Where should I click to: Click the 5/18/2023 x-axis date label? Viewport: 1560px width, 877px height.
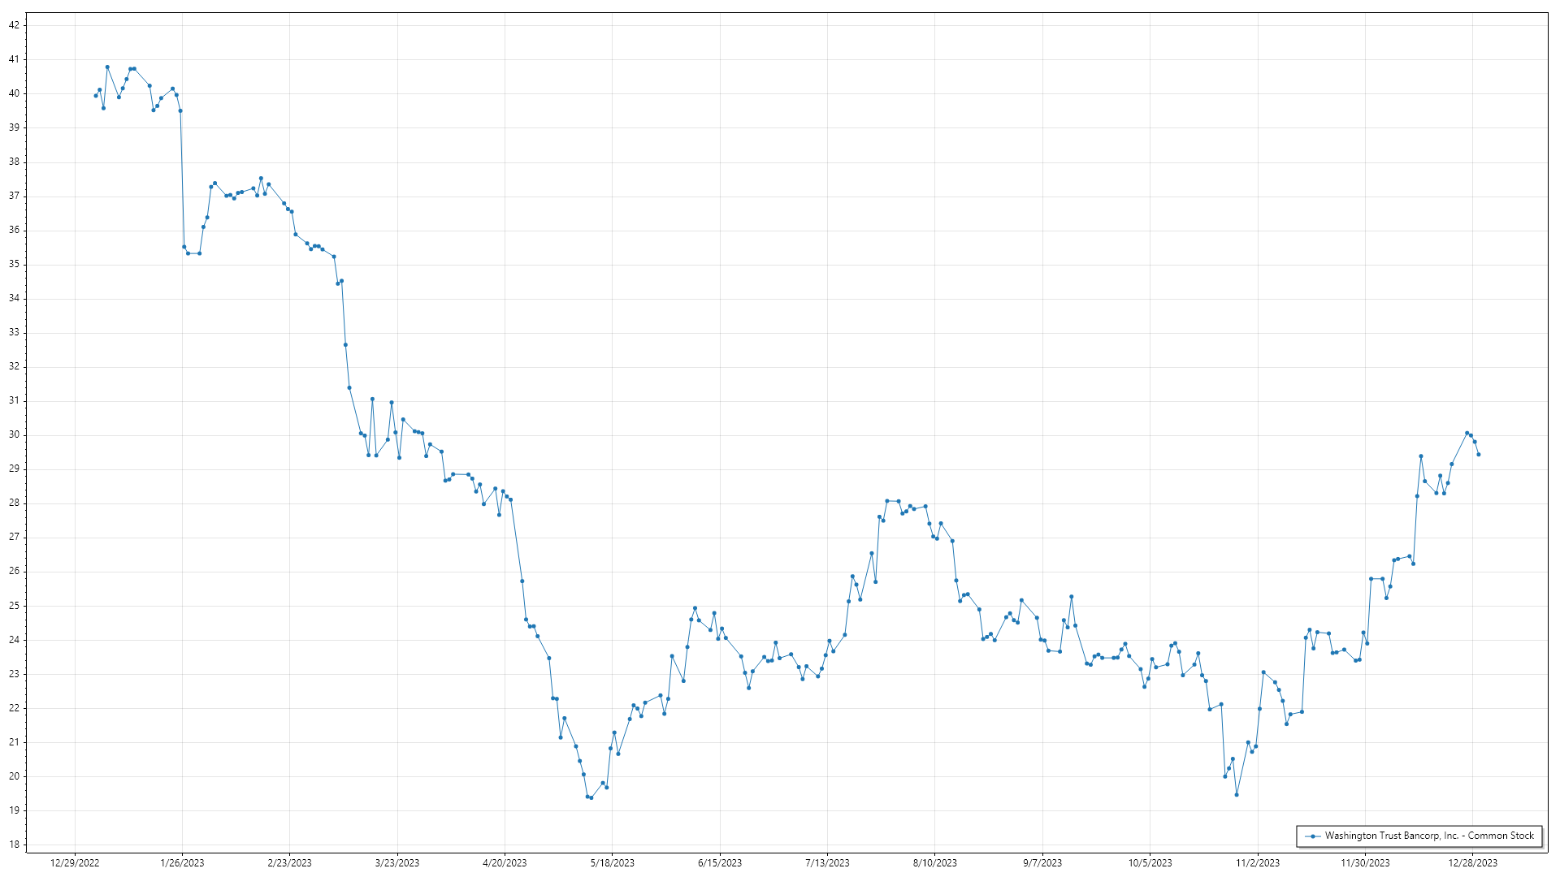612,862
